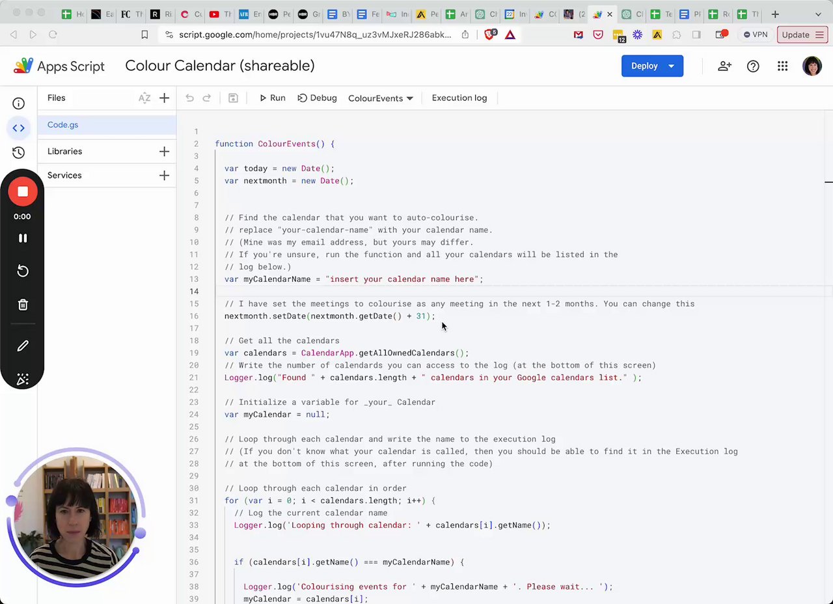Add a service with the plus icon
The width and height of the screenshot is (833, 604).
coord(164,175)
